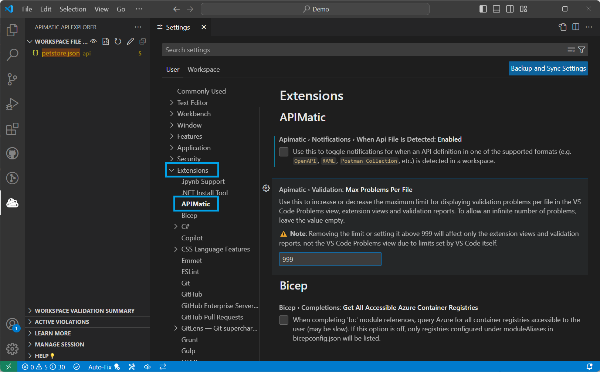600x372 pixels.
Task: Collapse all workspace file items
Action: coord(142,41)
